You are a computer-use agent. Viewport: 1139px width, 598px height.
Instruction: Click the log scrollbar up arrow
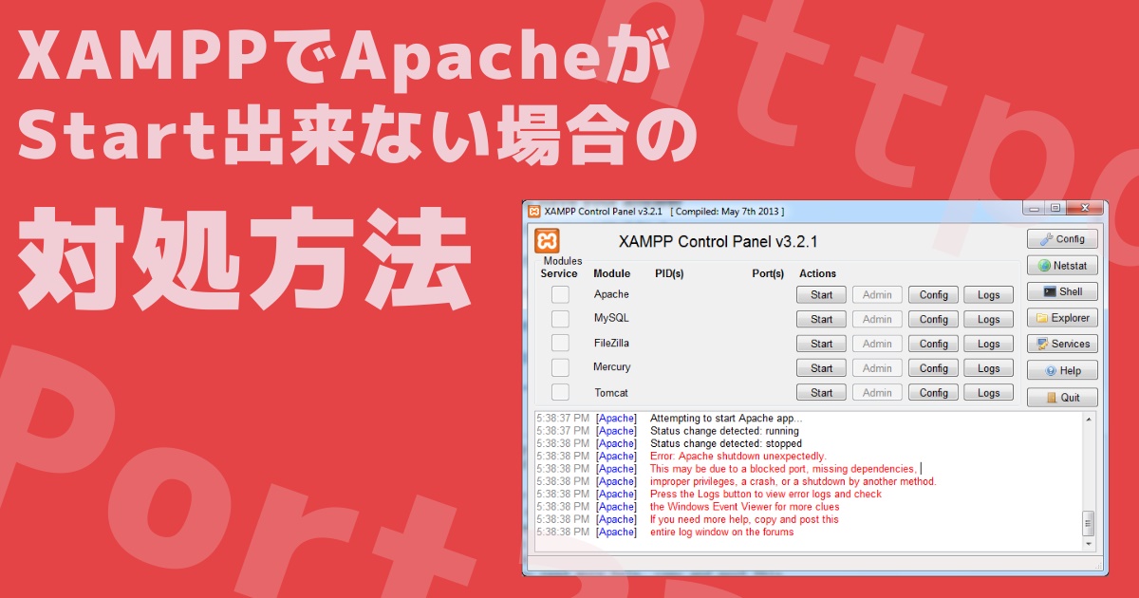1089,419
